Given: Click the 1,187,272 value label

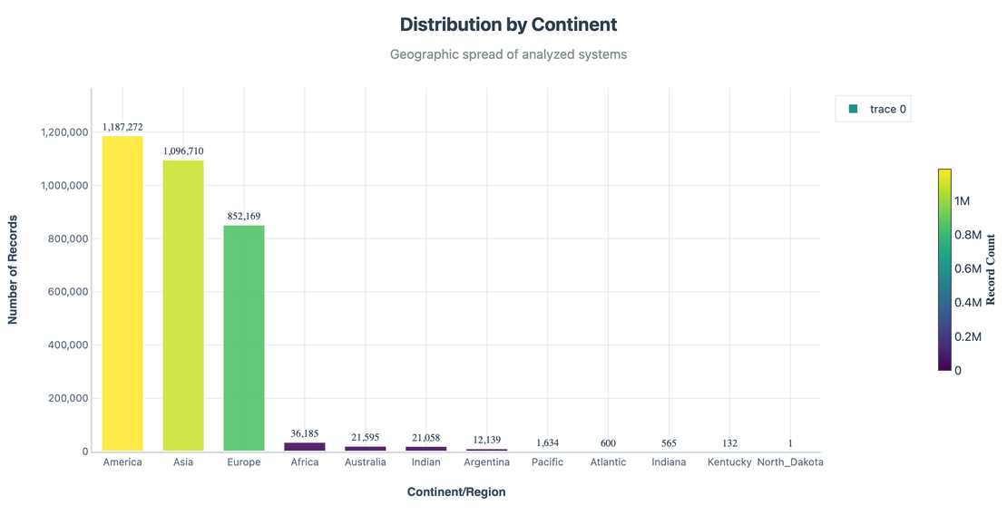Looking at the screenshot, I should [x=122, y=128].
